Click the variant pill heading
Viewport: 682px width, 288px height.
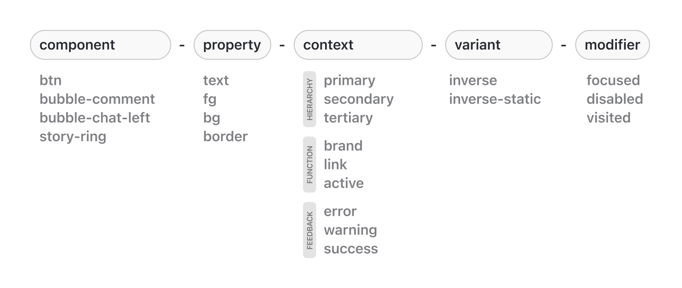coord(498,45)
